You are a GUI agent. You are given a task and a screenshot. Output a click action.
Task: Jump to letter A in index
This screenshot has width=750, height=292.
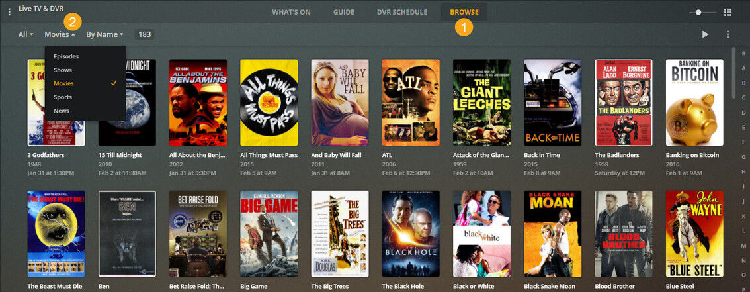coord(743,68)
